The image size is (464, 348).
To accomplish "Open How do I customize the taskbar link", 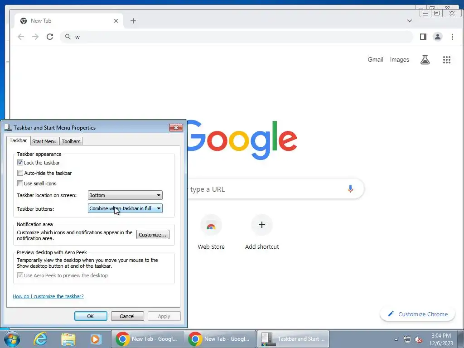I will tap(48, 296).
